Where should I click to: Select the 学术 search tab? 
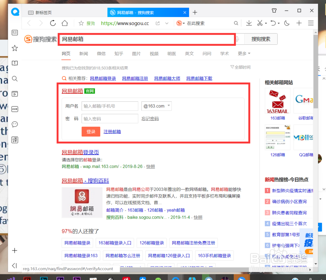(225, 54)
